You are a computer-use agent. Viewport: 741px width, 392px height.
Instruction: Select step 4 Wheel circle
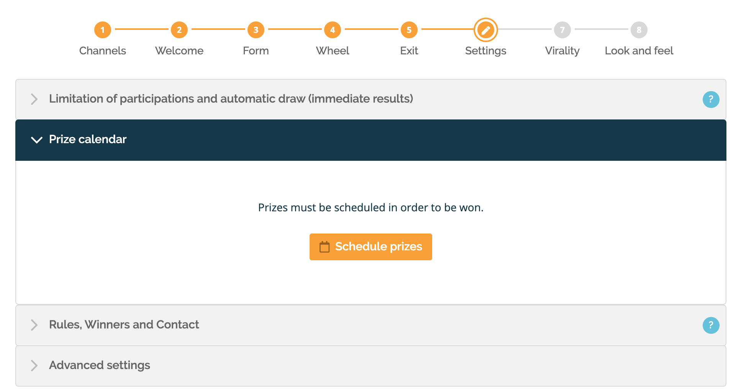pyautogui.click(x=333, y=30)
